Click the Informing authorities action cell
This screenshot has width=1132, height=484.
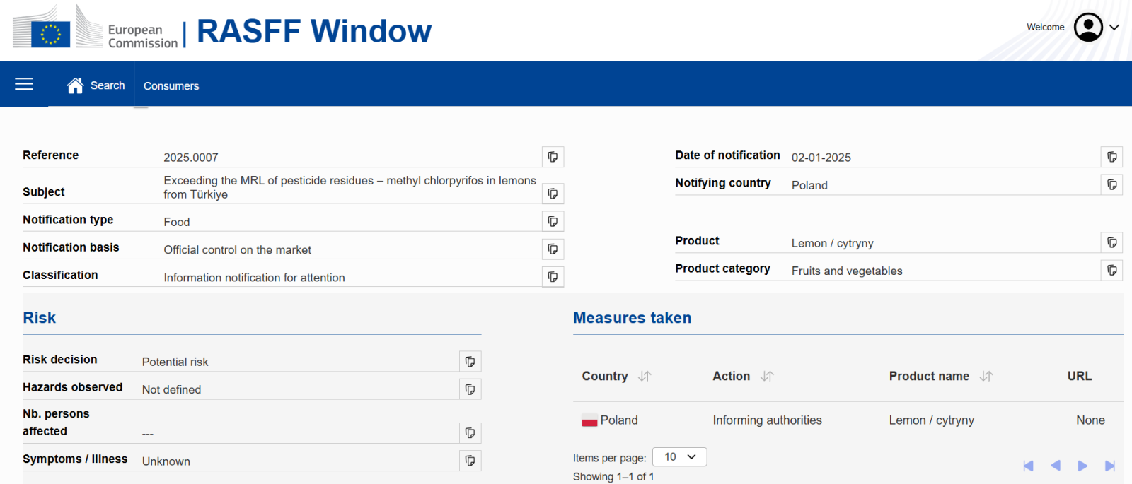768,420
